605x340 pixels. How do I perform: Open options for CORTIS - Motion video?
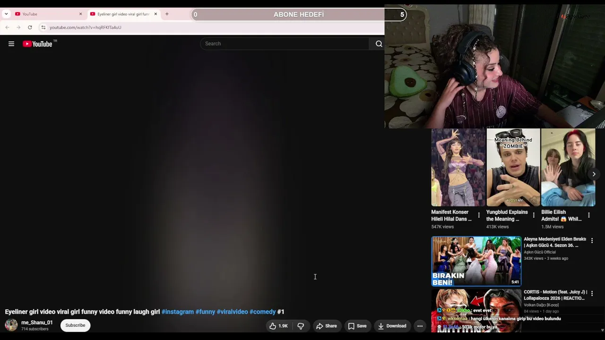pos(592,294)
